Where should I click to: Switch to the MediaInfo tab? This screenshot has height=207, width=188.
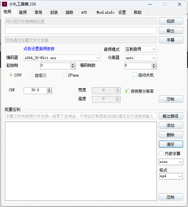point(105,12)
